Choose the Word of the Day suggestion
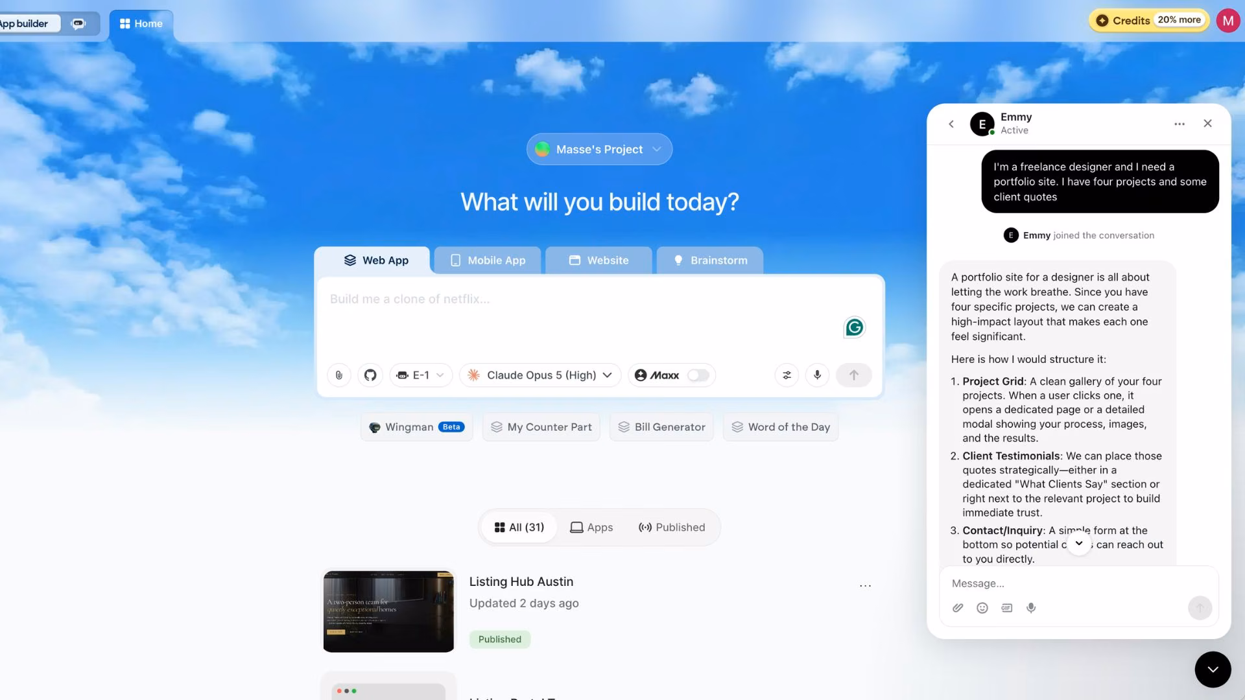Viewport: 1245px width, 700px height. click(781, 427)
